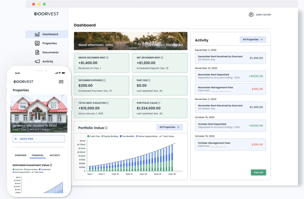Click the Doorvest logo in desktop sidebar
The height and width of the screenshot is (199, 304).
[x=47, y=14]
